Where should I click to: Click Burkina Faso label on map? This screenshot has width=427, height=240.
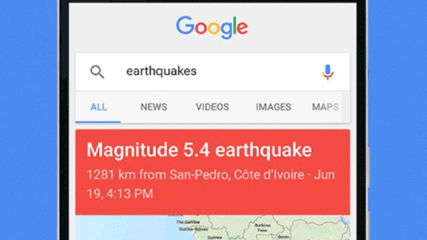click(x=263, y=228)
